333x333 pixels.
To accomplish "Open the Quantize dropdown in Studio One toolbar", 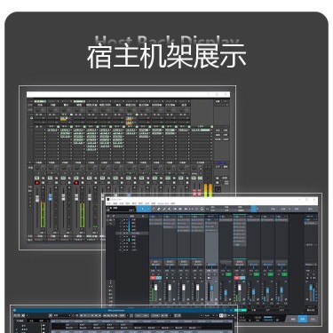I will [213, 210].
